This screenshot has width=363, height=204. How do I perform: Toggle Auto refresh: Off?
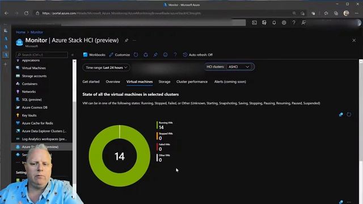pos(198,55)
